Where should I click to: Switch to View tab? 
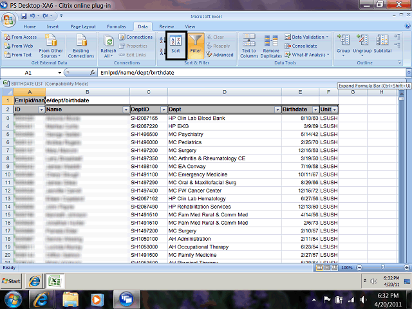click(x=190, y=26)
